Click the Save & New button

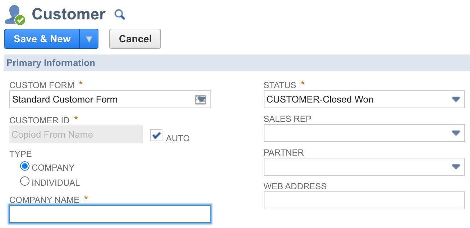42,39
